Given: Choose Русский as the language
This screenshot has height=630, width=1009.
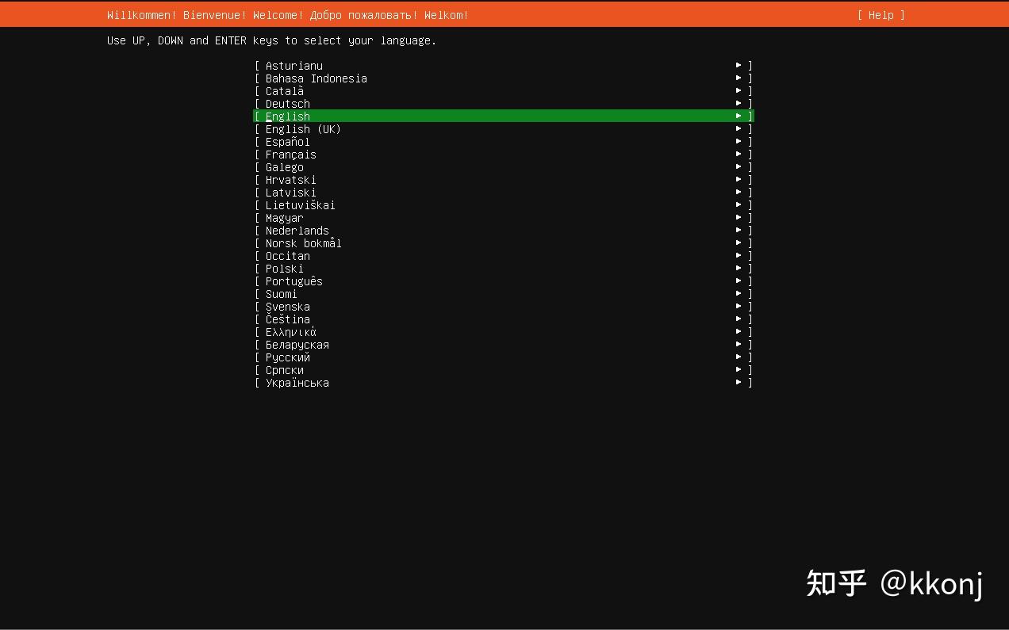Looking at the screenshot, I should click(286, 357).
